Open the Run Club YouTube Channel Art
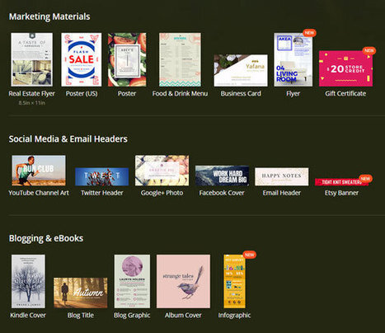This screenshot has height=333, width=385. (x=39, y=171)
